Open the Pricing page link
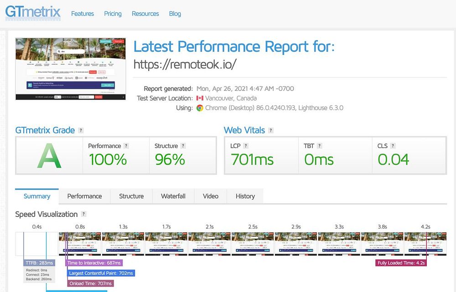 (x=113, y=14)
